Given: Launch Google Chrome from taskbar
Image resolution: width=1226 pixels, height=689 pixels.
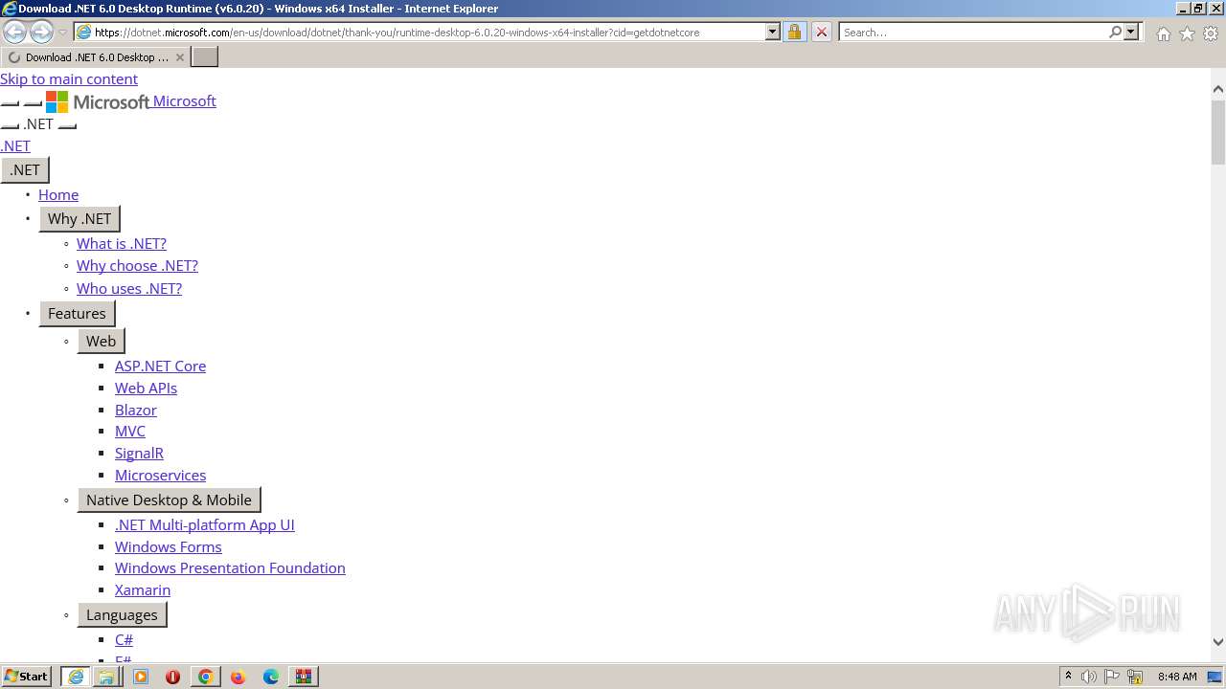Looking at the screenshot, I should point(205,677).
